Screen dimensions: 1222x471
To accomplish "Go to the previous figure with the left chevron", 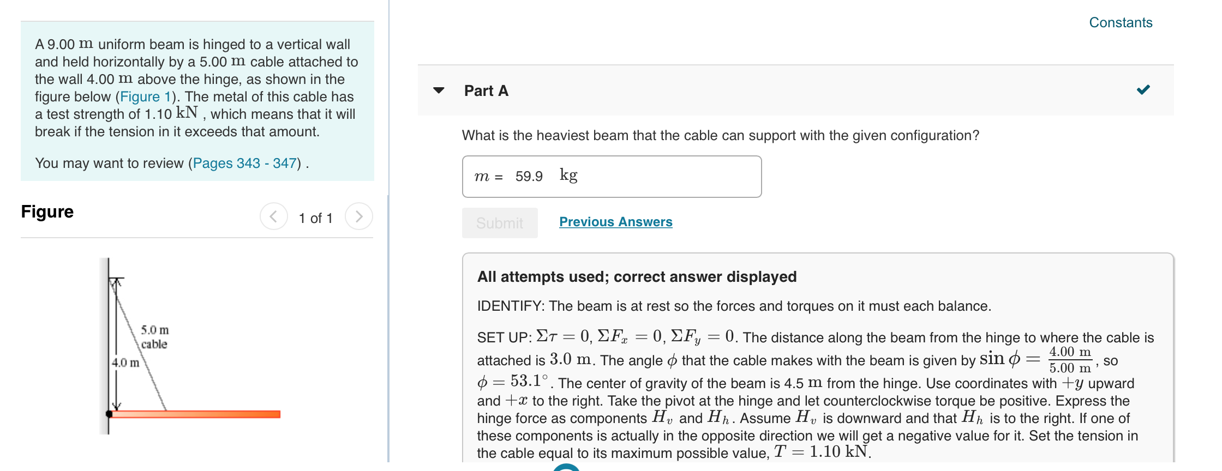I will point(274,216).
